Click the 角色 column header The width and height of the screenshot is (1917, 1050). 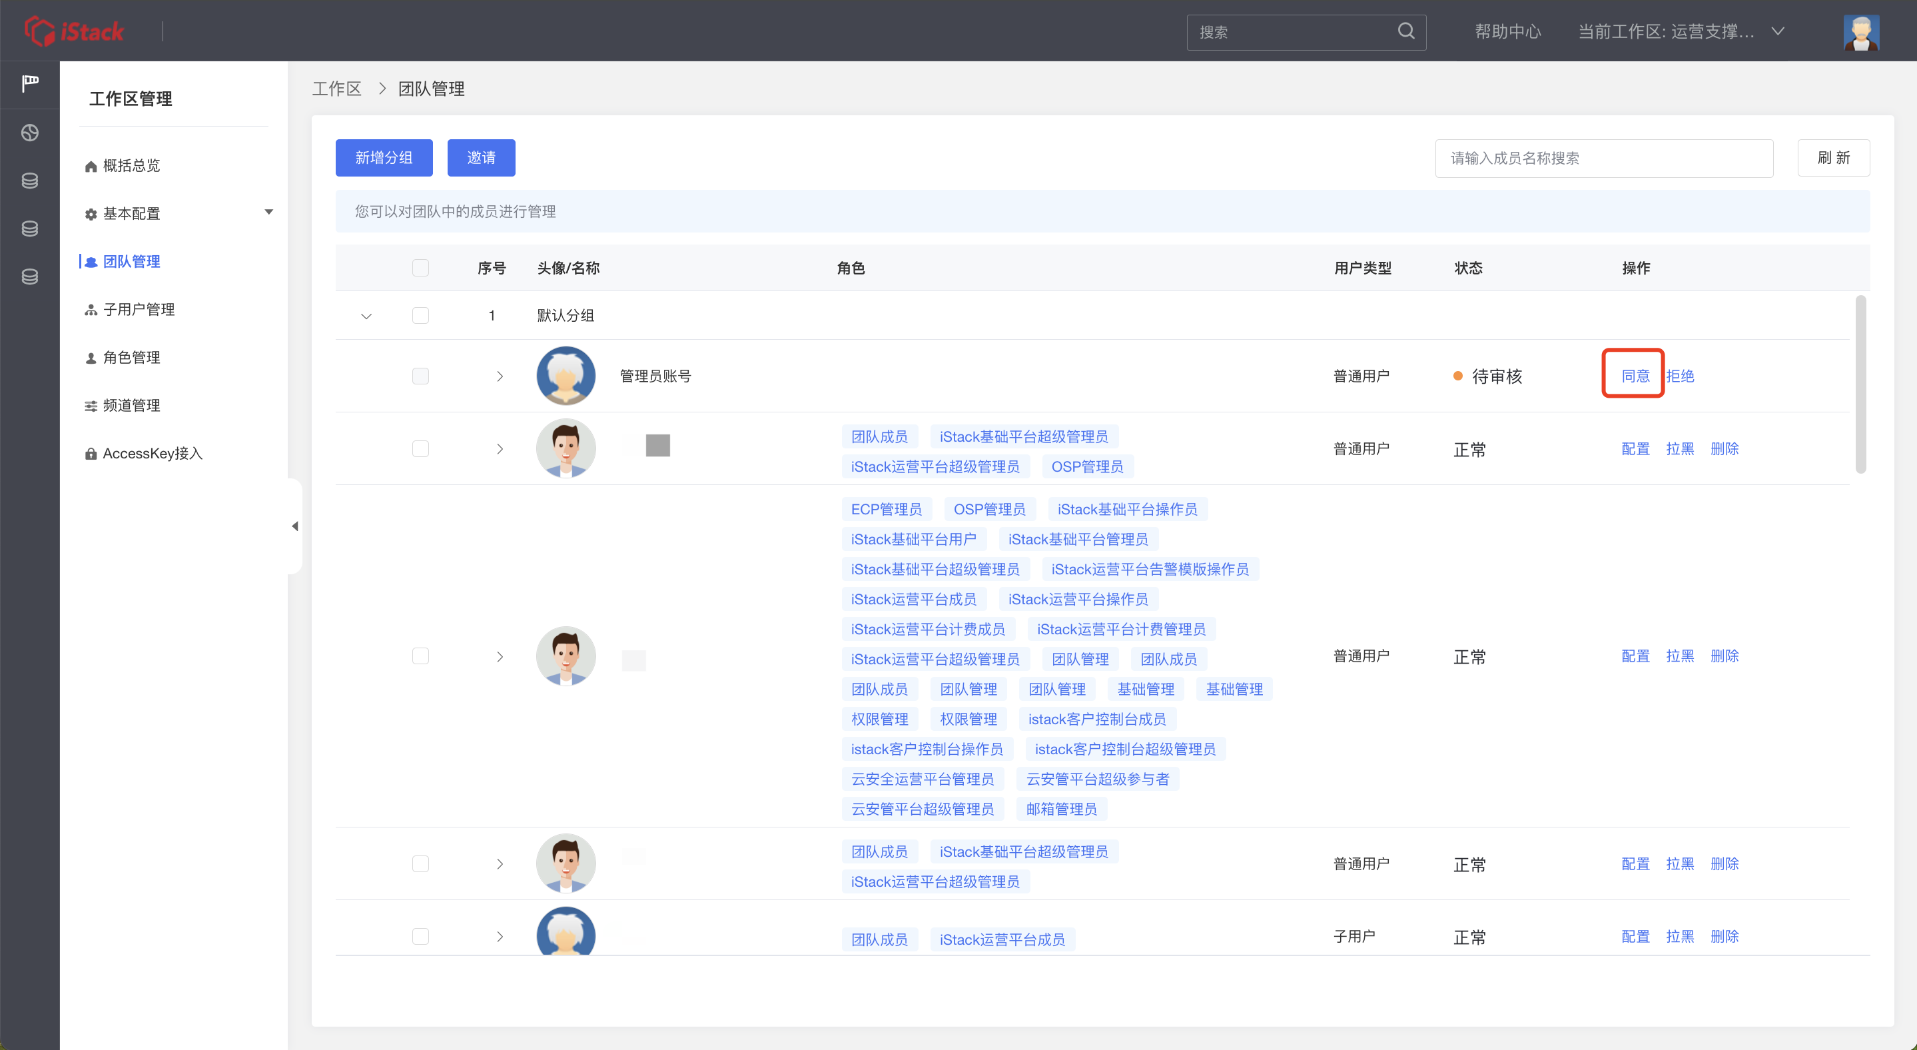[x=851, y=268]
